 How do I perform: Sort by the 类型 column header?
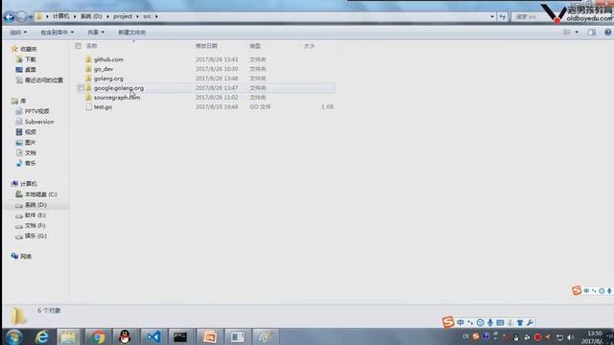point(255,46)
